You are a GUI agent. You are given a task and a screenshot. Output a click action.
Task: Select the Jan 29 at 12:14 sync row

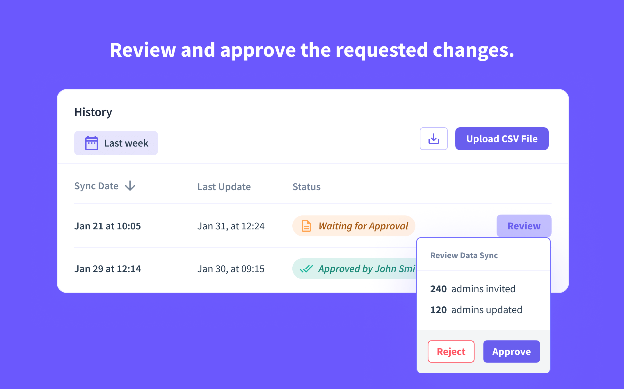point(108,269)
